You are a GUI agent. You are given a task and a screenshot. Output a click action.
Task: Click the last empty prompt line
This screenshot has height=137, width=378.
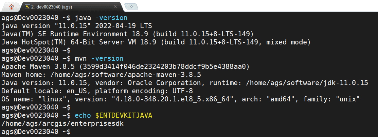tap(36, 132)
